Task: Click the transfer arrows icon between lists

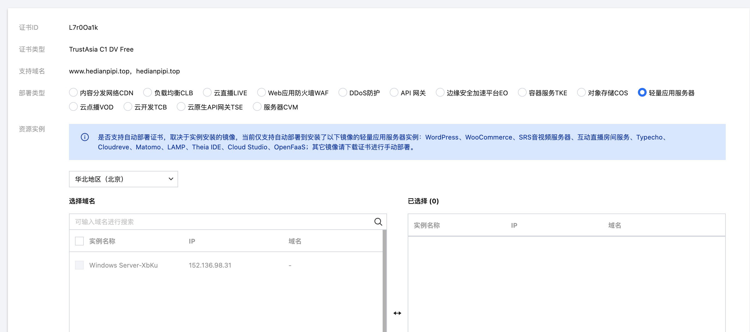Action: pyautogui.click(x=397, y=313)
